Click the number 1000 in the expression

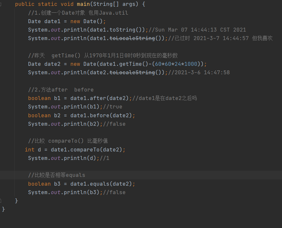pyautogui.click(x=191, y=64)
